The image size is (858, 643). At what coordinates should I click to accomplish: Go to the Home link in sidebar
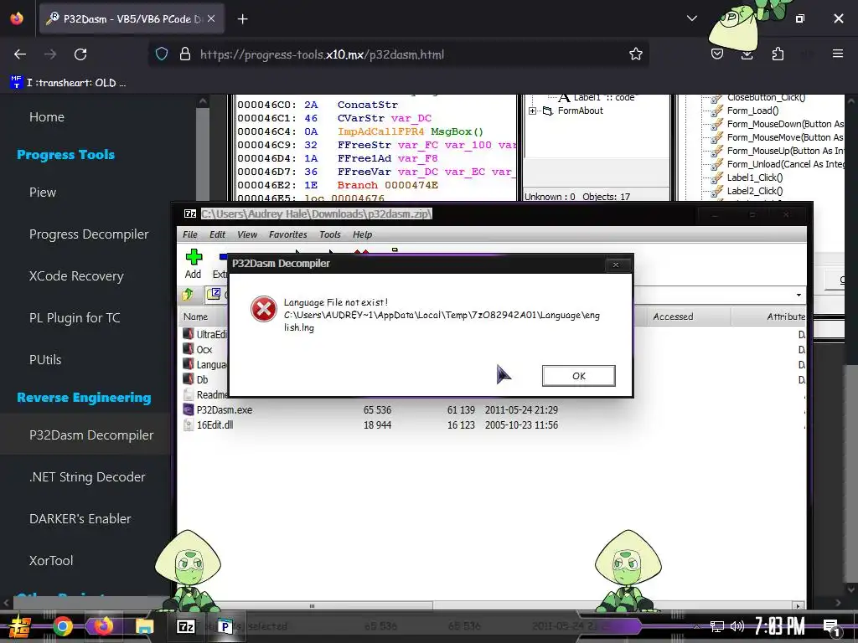pyautogui.click(x=47, y=117)
